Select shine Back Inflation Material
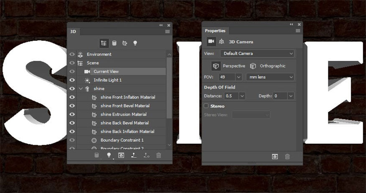This screenshot has height=193, width=366. tap(121, 131)
